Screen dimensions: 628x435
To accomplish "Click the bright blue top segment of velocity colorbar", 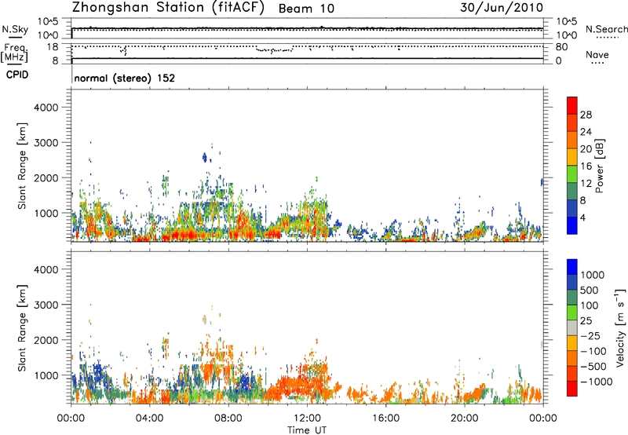I will tap(572, 267).
